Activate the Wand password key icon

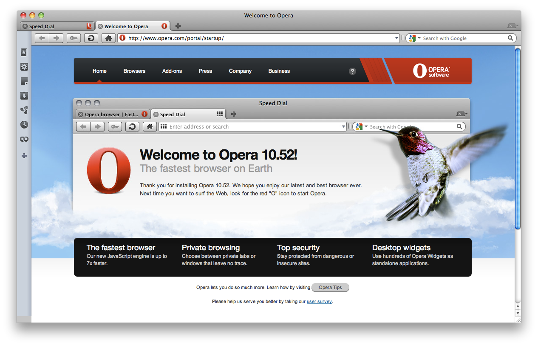73,38
